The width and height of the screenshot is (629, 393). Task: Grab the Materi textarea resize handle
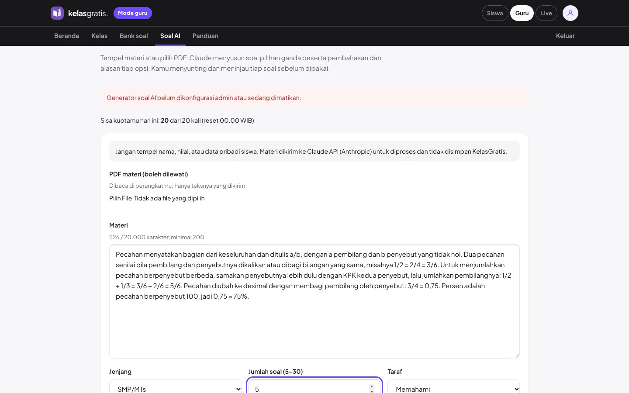(517, 355)
